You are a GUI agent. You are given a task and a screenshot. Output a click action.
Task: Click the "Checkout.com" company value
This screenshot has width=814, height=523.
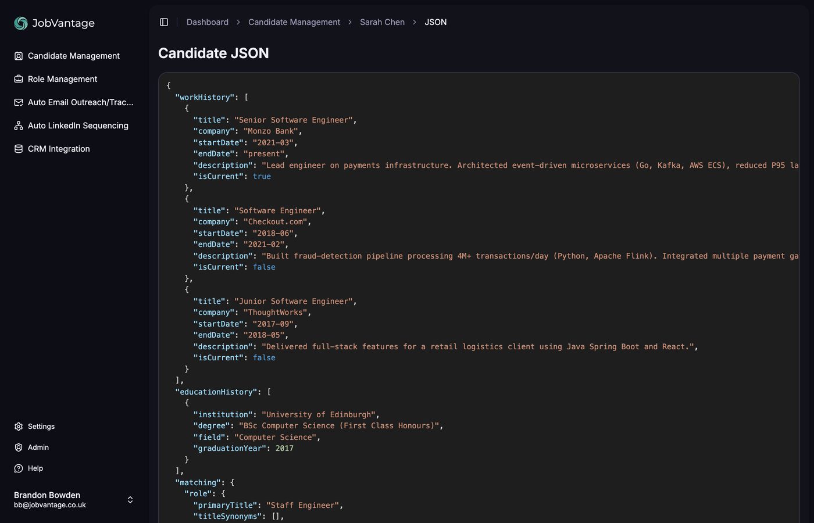point(276,222)
